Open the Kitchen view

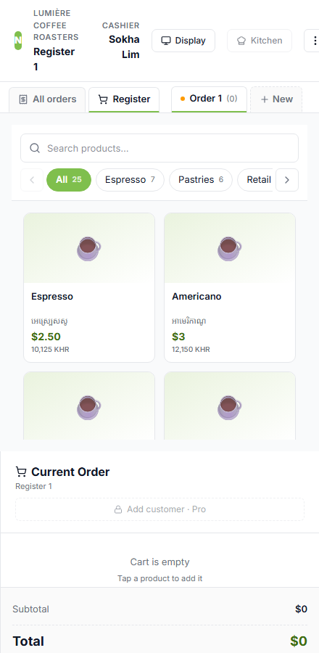[x=260, y=41]
